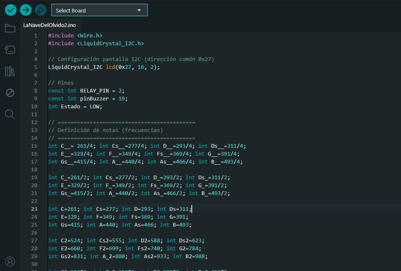Click the 'int Ds=311;' declaration
This screenshot has width=401, height=271.
point(174,209)
